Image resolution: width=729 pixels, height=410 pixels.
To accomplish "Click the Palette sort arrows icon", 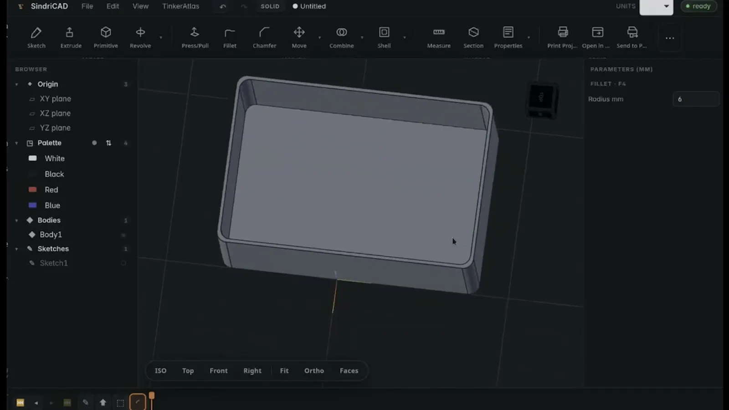I will [108, 143].
